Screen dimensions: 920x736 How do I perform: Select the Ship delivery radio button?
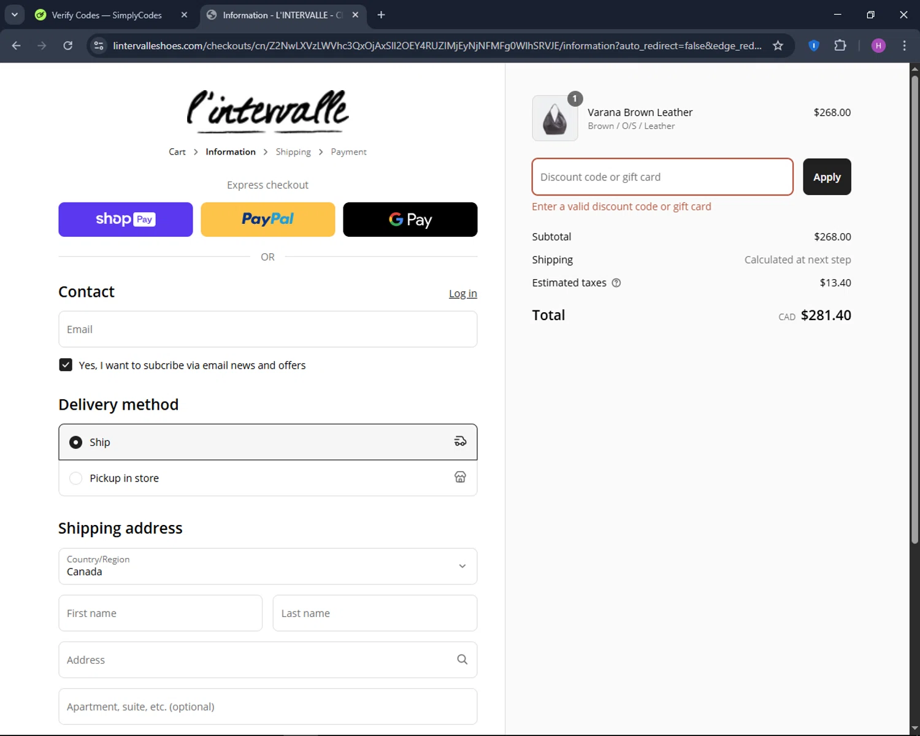click(x=75, y=442)
